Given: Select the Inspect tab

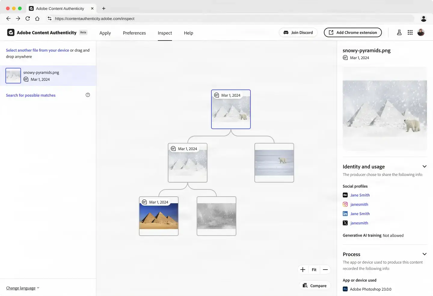Looking at the screenshot, I should coord(165,33).
